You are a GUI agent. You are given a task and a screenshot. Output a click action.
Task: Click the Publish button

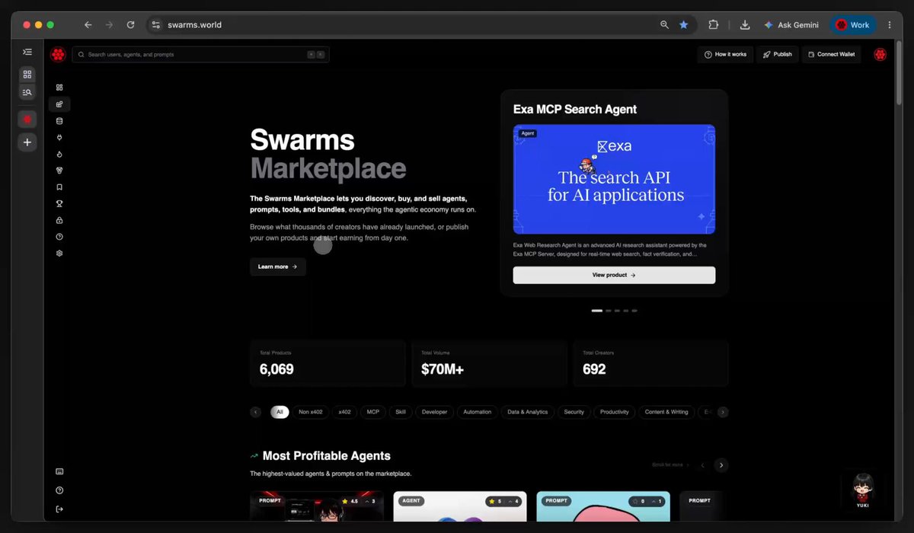(778, 54)
